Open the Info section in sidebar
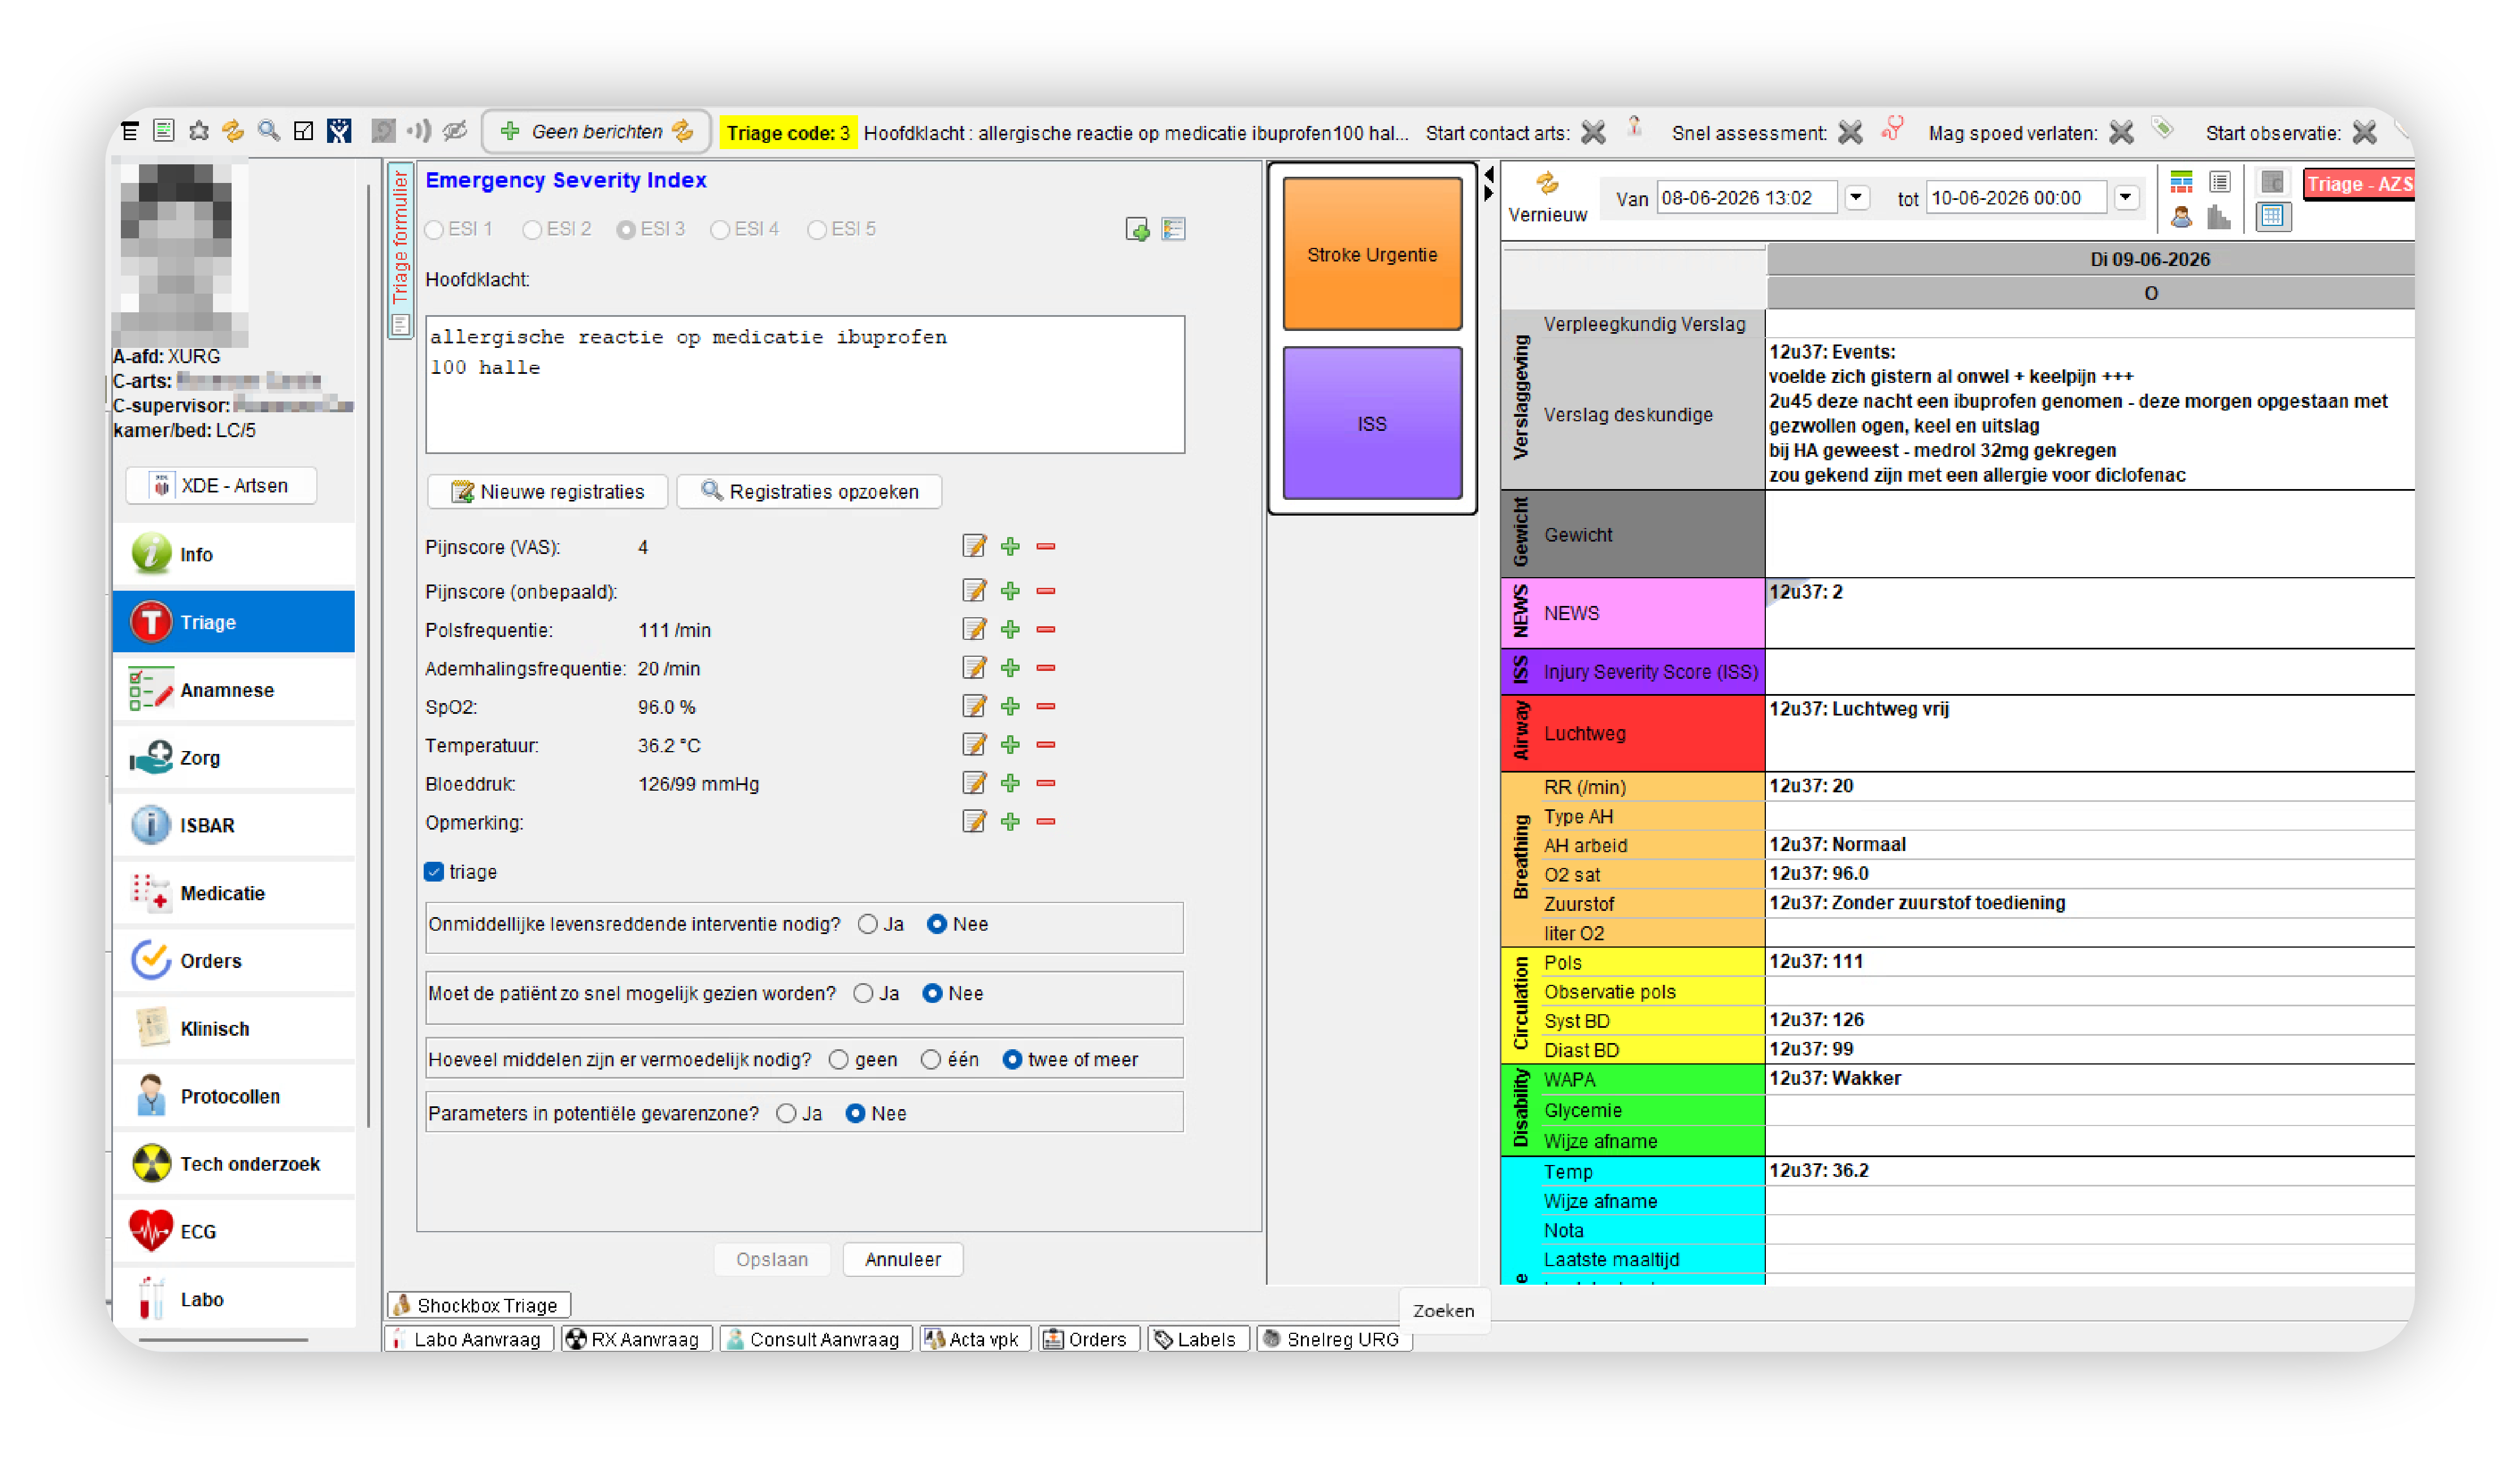The width and height of the screenshot is (2520, 1457). (x=233, y=555)
